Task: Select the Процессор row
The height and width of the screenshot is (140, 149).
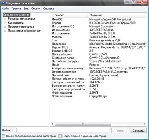Action: pyautogui.click(x=99, y=44)
